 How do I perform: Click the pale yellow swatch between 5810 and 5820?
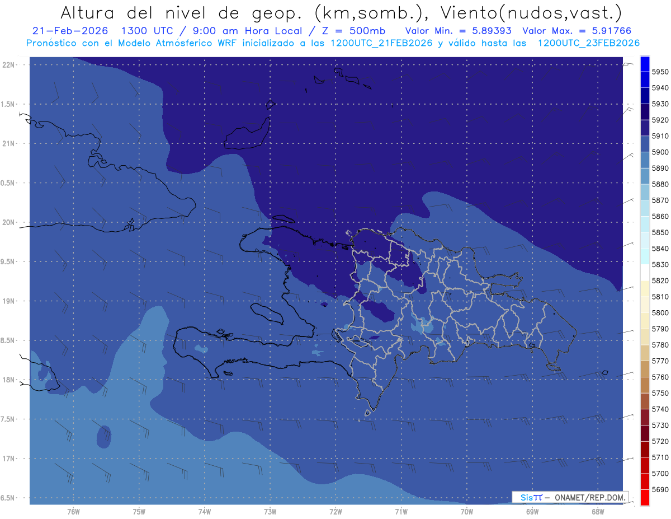645,289
